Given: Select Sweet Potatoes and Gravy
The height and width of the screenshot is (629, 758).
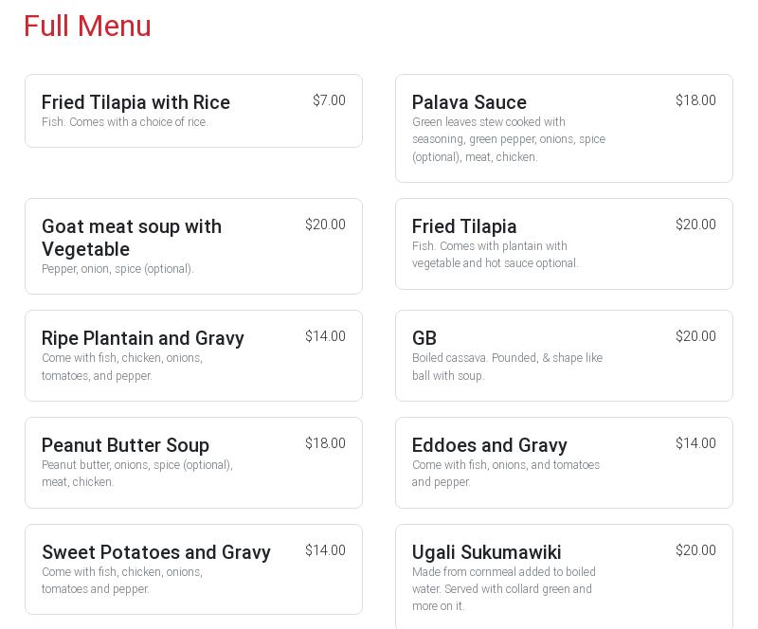Looking at the screenshot, I should click(156, 552).
